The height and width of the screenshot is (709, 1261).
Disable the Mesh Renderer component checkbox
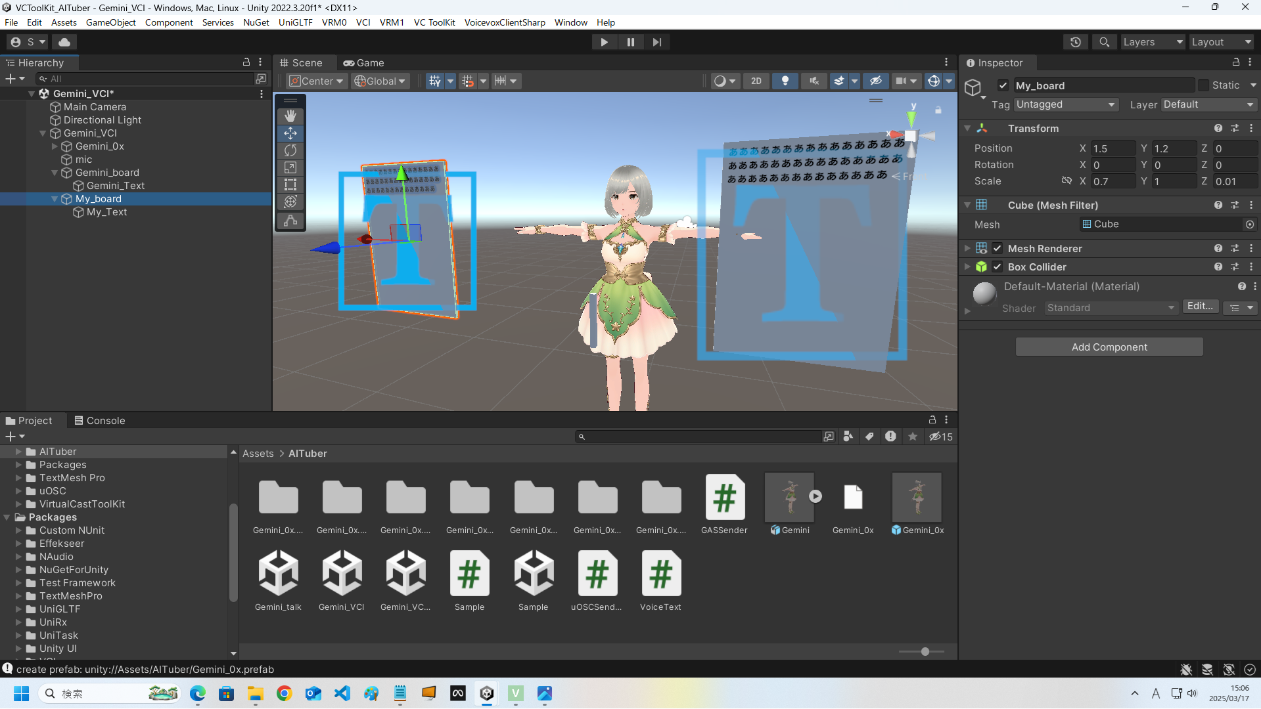point(997,248)
